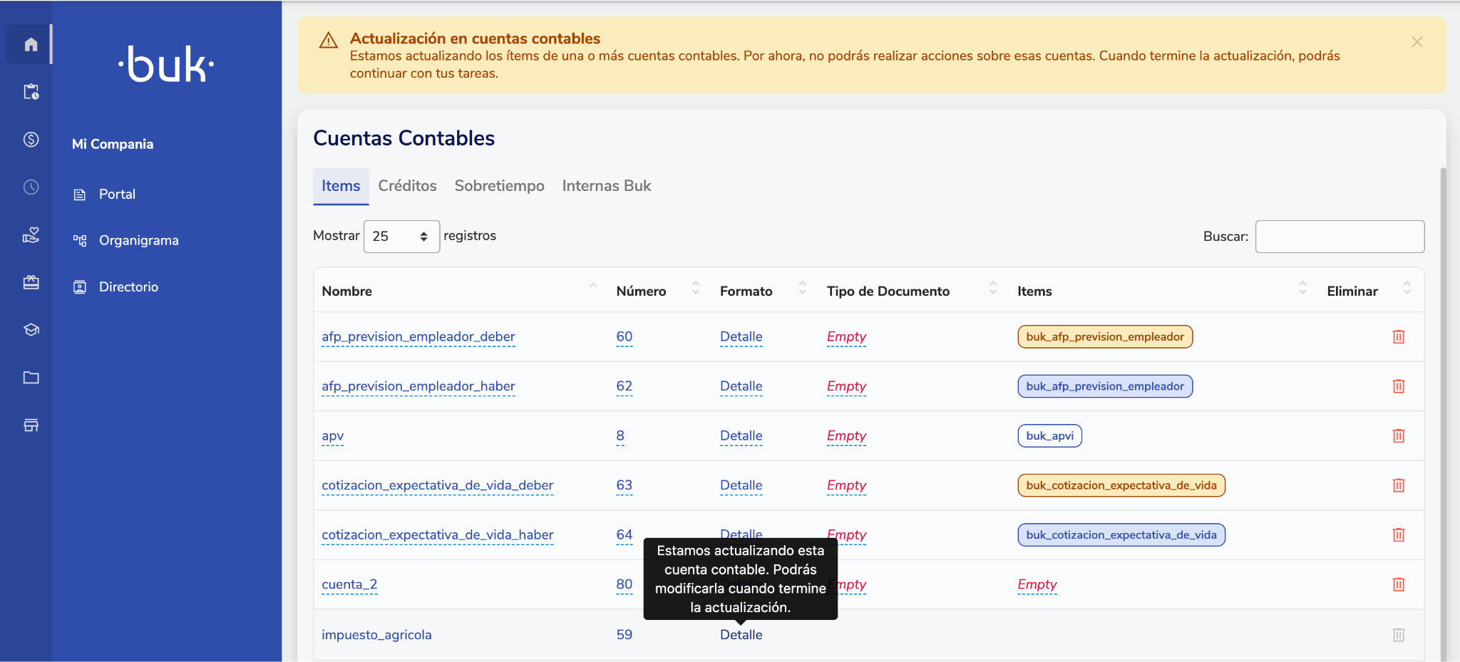1460x662 pixels.
Task: Click trash icon for cuenta_2
Action: click(1398, 585)
